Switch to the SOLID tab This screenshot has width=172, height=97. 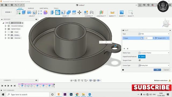[x=20, y=8]
